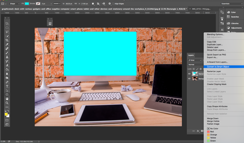Viewport: 244px width, 143px height.
Task: Select the Brush tool
Action: point(7,53)
